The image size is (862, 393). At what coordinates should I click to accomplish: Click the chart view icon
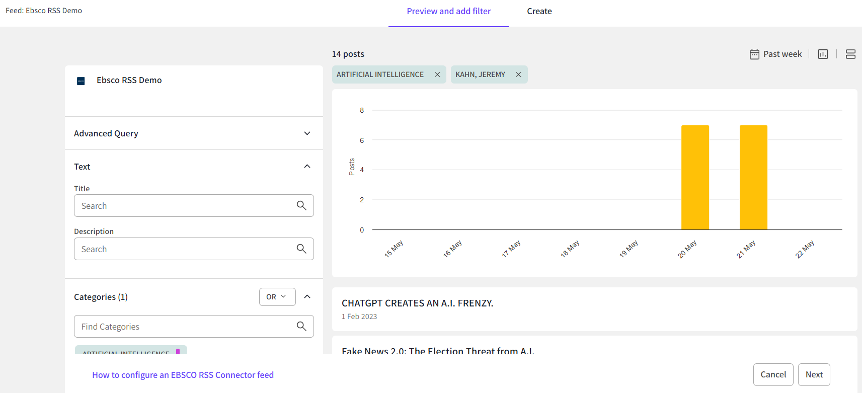823,54
